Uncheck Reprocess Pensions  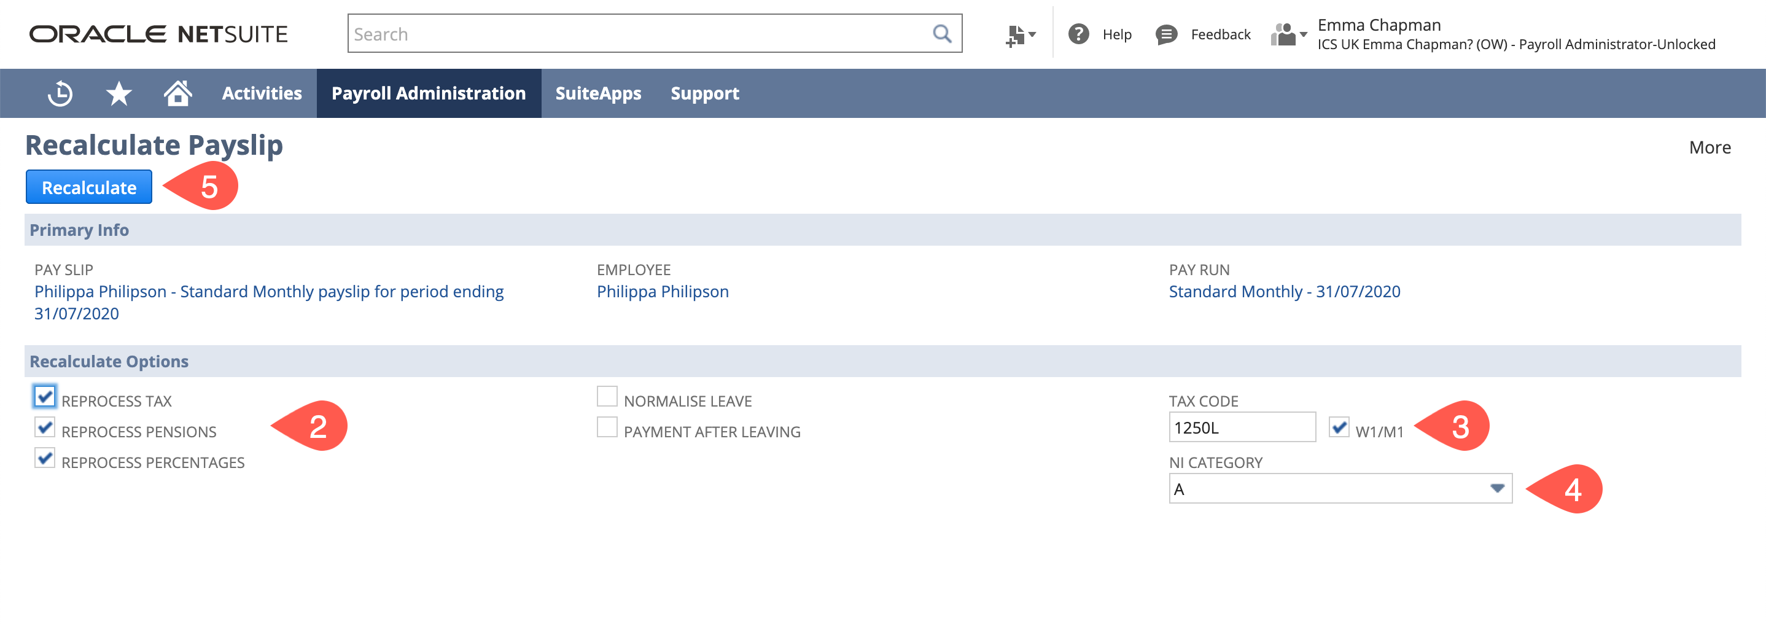click(x=45, y=427)
